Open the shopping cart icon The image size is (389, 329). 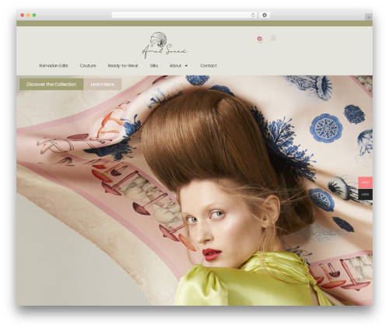coord(261,41)
